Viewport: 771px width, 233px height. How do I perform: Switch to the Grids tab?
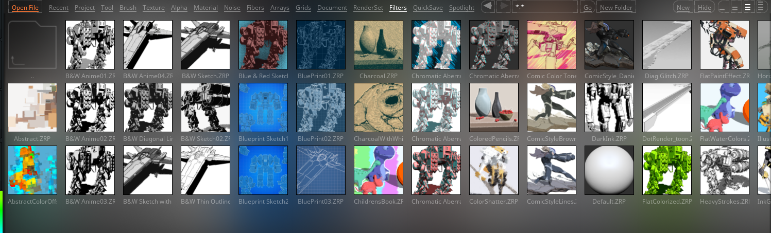tap(303, 8)
